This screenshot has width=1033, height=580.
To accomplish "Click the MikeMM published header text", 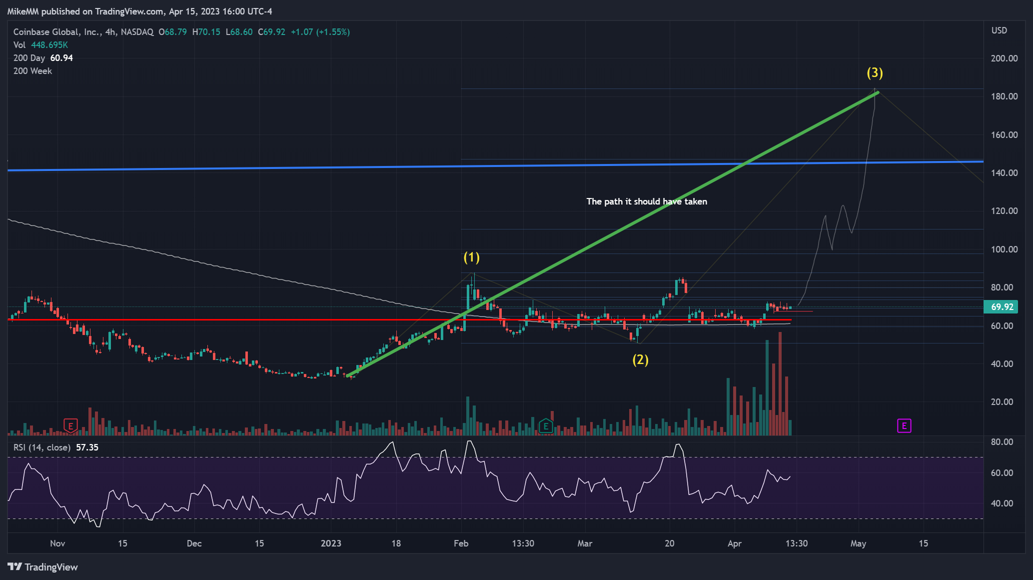I will 140,11.
